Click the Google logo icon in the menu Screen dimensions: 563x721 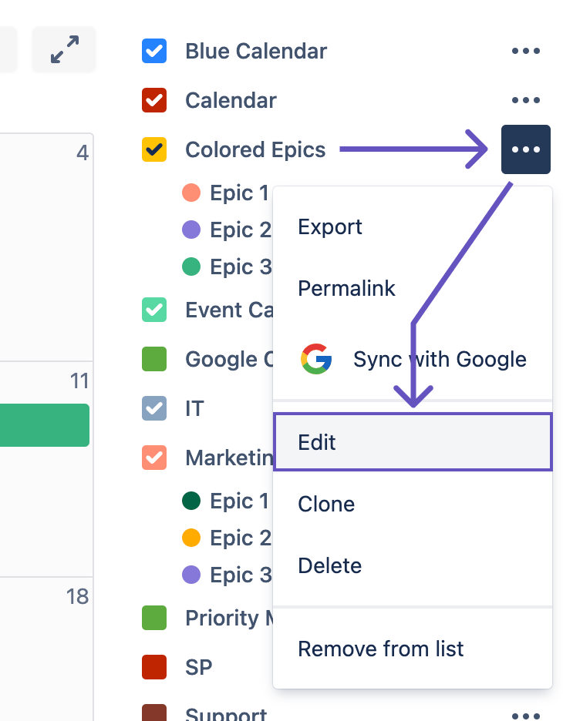(x=316, y=359)
